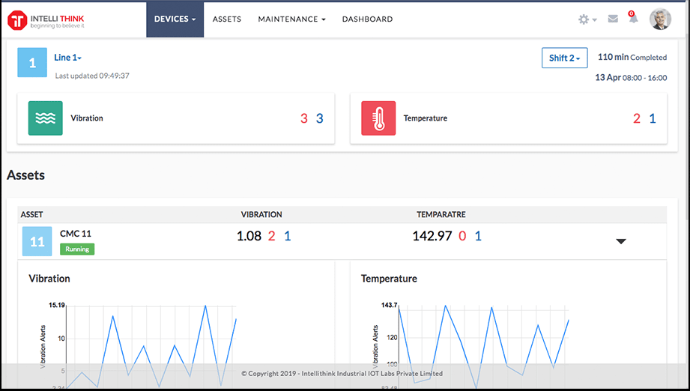Open the Shift 2 selector

(564, 58)
